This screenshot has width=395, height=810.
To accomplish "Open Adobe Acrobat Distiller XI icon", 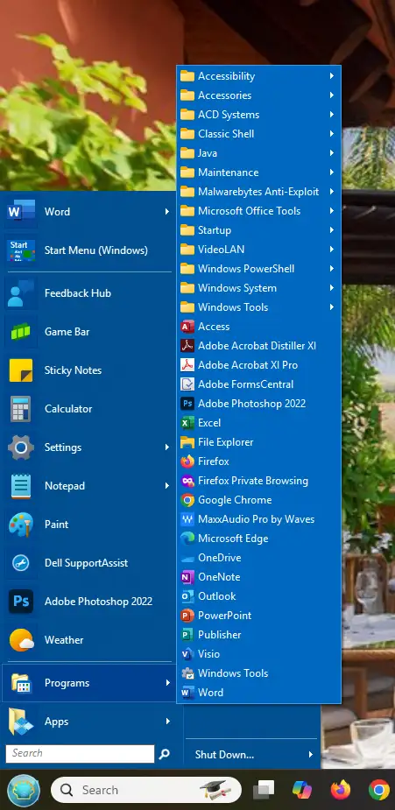I will [187, 346].
